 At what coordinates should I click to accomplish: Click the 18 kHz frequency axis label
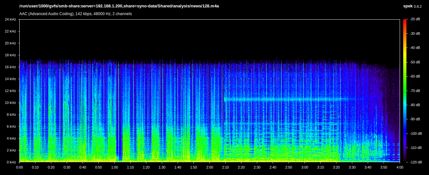point(10,55)
